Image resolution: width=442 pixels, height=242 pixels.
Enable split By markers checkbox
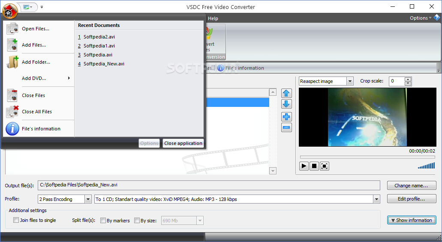(x=103, y=221)
